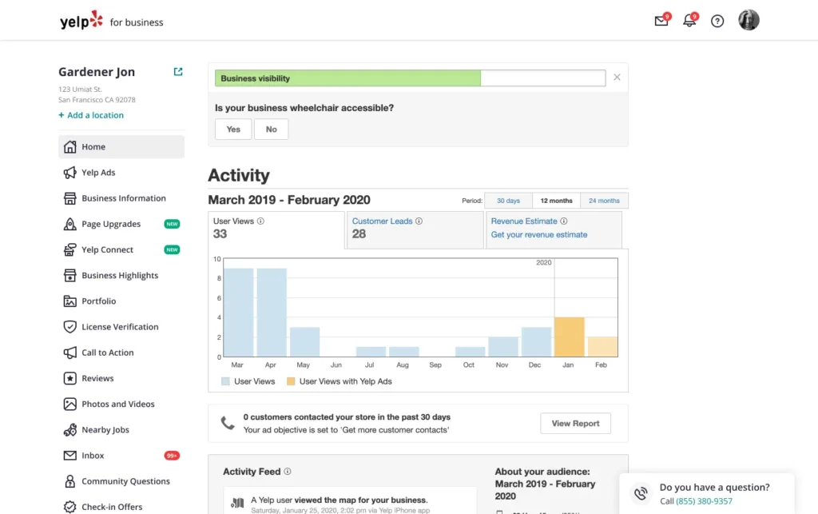Click the Business visibility progress bar
This screenshot has height=514, width=818.
pyautogui.click(x=410, y=78)
